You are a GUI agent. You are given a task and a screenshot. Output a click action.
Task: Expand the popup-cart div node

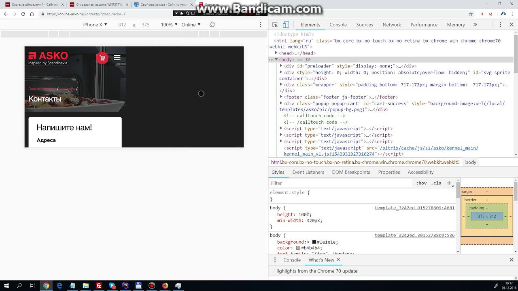pos(281,103)
